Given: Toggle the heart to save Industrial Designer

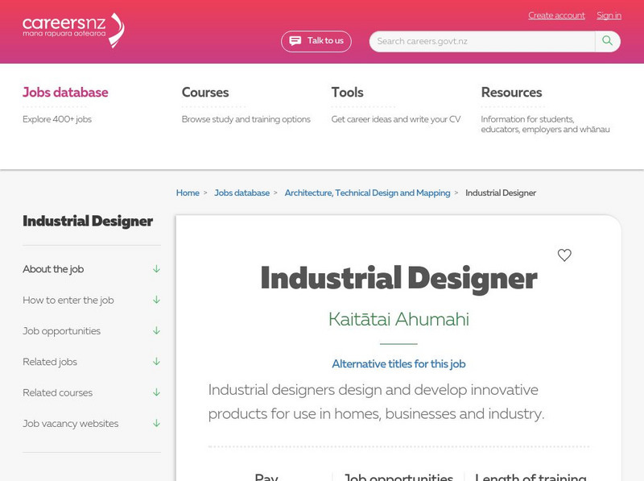Looking at the screenshot, I should (565, 255).
